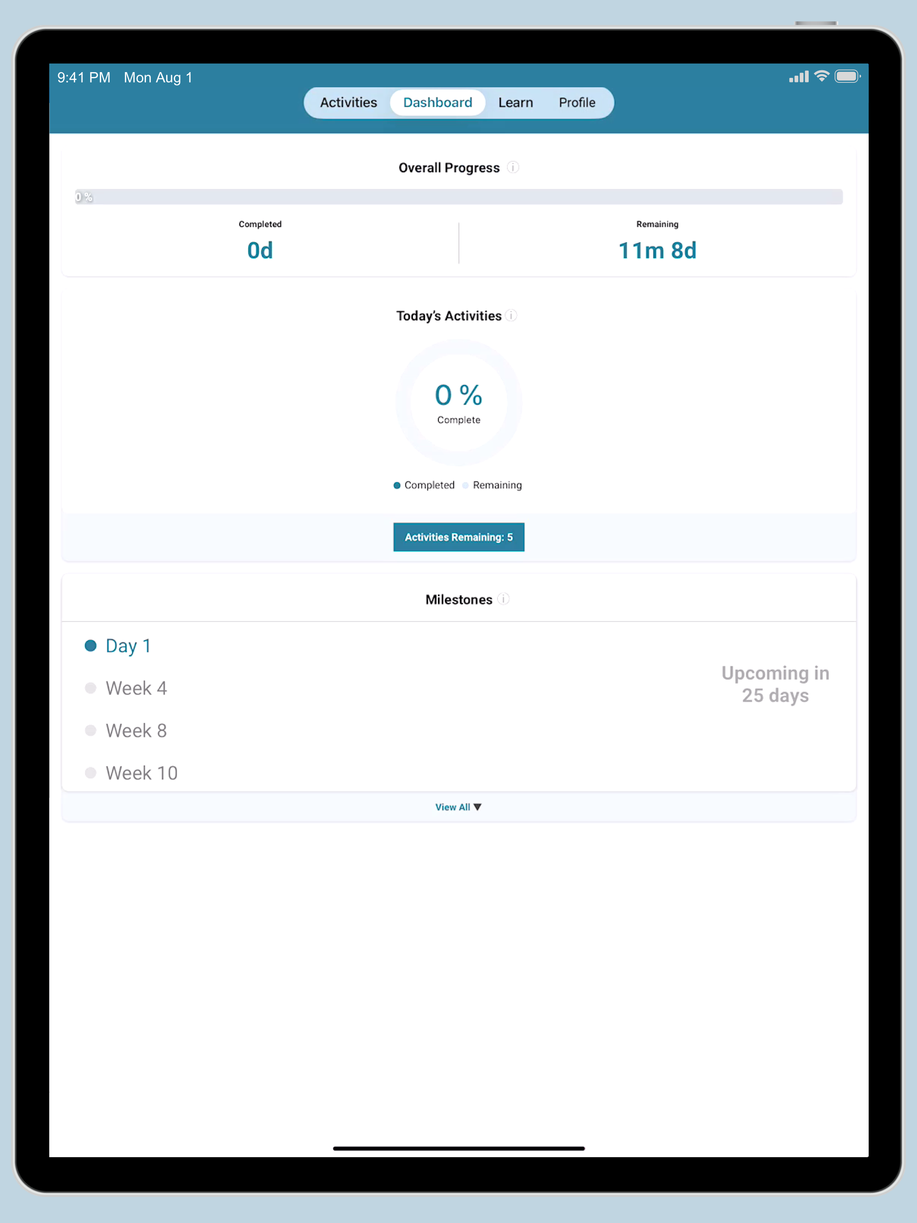917x1223 pixels.
Task: Select the Week 10 milestone
Action: pyautogui.click(x=131, y=772)
